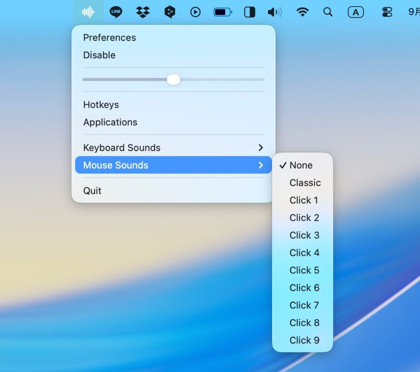Screen dimensions: 420x372
Task: Click the circled play button menu bar icon
Action: pyautogui.click(x=195, y=12)
